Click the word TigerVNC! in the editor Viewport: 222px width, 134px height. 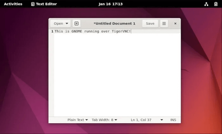121,31
